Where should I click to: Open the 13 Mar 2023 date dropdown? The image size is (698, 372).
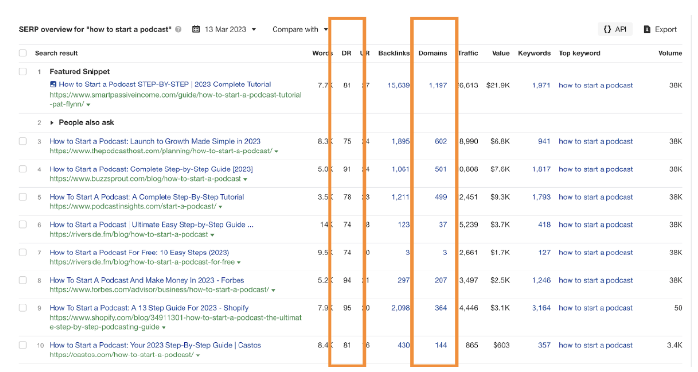tap(224, 29)
